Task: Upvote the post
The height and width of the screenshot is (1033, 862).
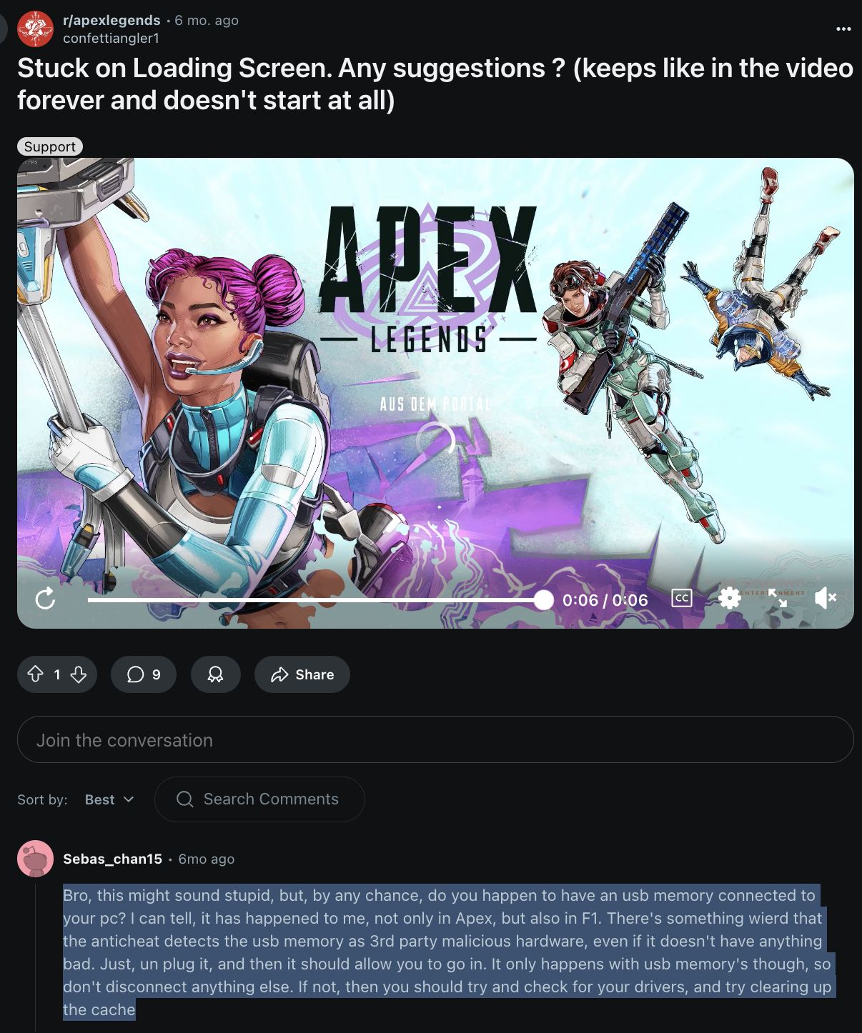Action: (36, 674)
